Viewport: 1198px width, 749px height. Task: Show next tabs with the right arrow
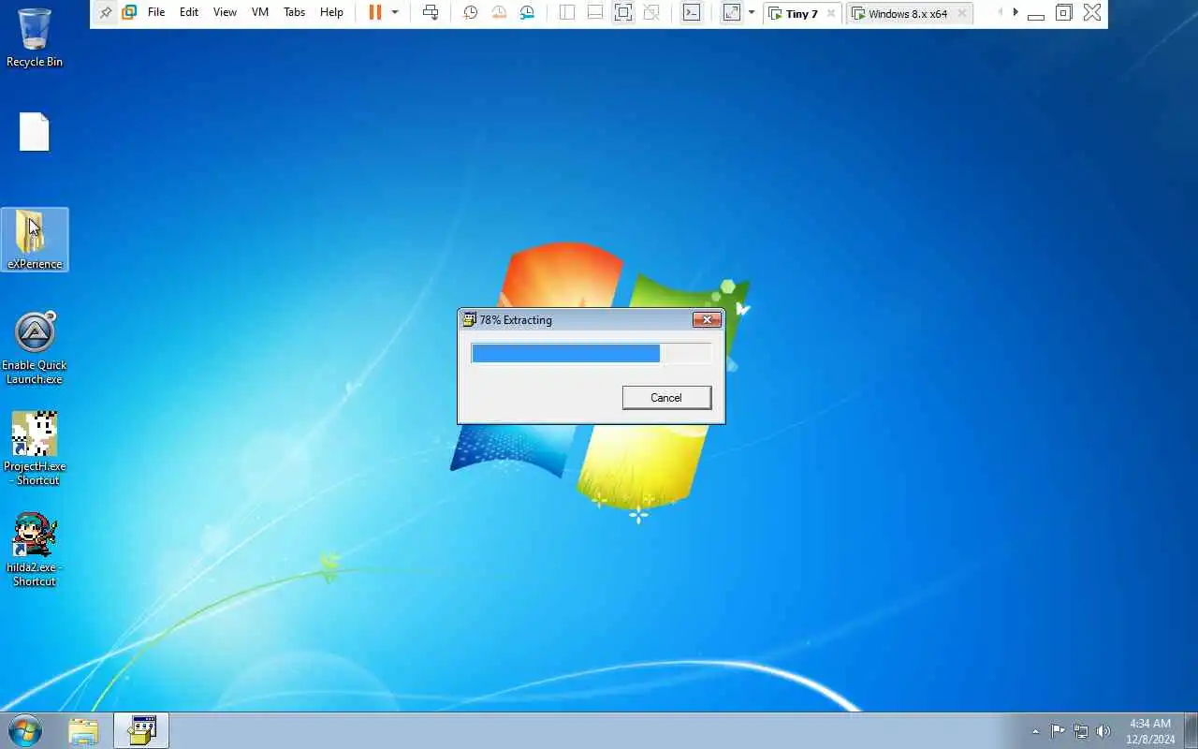1015,12
